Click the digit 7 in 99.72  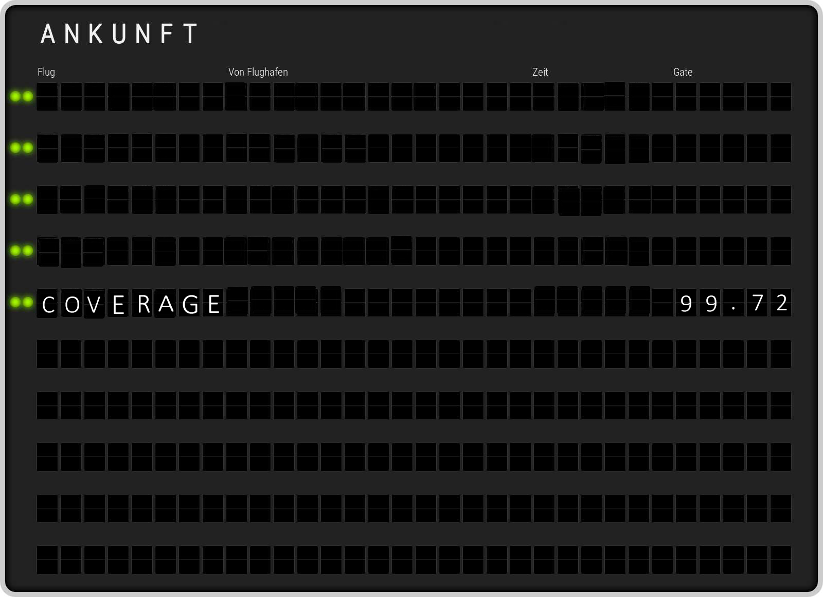click(757, 303)
